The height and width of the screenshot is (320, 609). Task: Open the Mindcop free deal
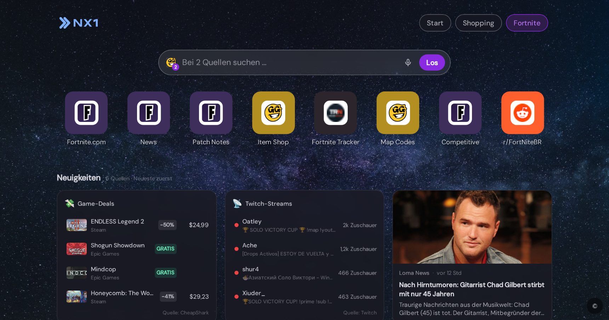[137, 273]
